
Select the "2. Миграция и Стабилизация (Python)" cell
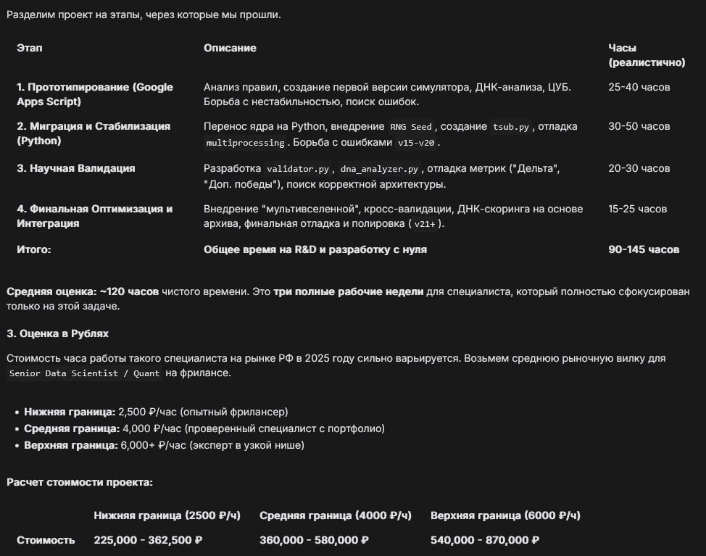[94, 133]
